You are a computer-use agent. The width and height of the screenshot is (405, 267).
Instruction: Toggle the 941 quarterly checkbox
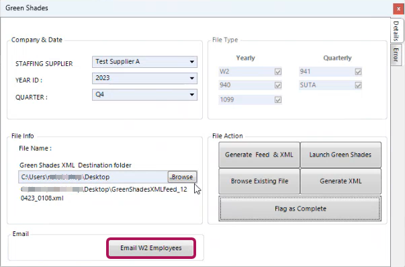[358, 72]
